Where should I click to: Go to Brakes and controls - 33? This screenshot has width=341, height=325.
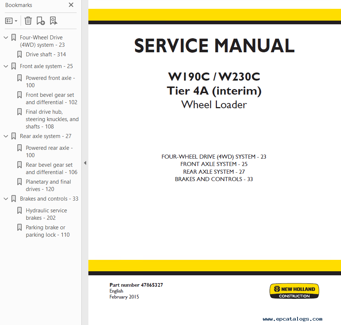pos(49,199)
